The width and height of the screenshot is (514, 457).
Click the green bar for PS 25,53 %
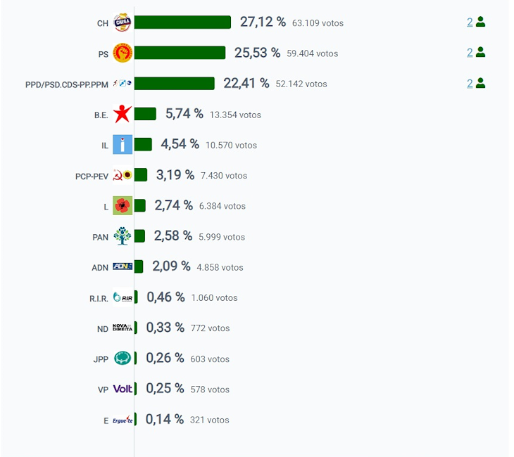180,53
